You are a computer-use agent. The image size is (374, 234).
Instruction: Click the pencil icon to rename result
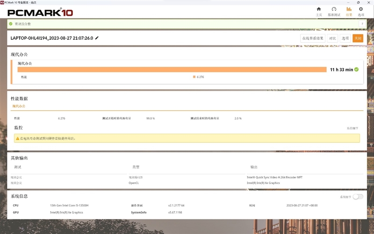[97, 38]
